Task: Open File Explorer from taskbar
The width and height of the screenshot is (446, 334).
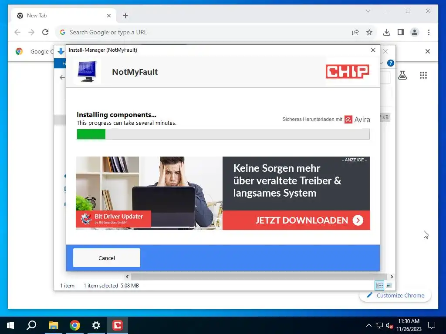Action: coord(53,325)
